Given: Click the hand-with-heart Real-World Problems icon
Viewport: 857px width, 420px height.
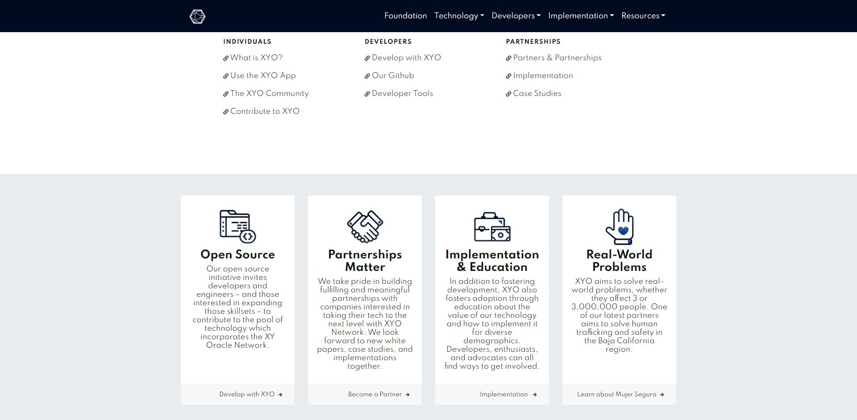Looking at the screenshot, I should click(x=620, y=226).
